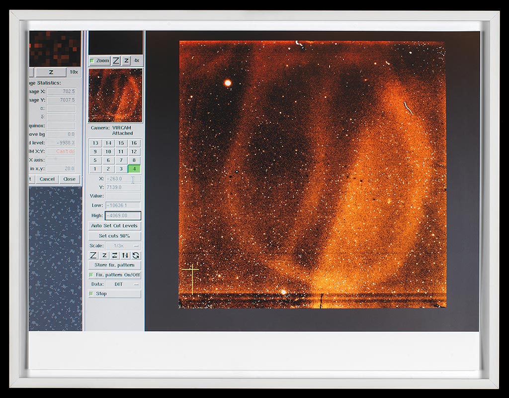Image resolution: width=509 pixels, height=398 pixels.
Task: Click the Set cuts 98% button
Action: tap(114, 236)
